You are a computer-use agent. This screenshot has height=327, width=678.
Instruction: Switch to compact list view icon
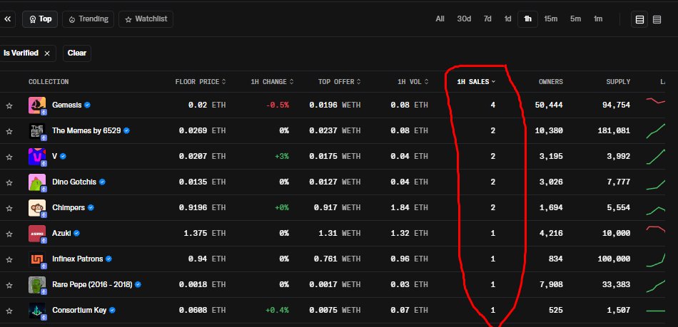pyautogui.click(x=657, y=19)
